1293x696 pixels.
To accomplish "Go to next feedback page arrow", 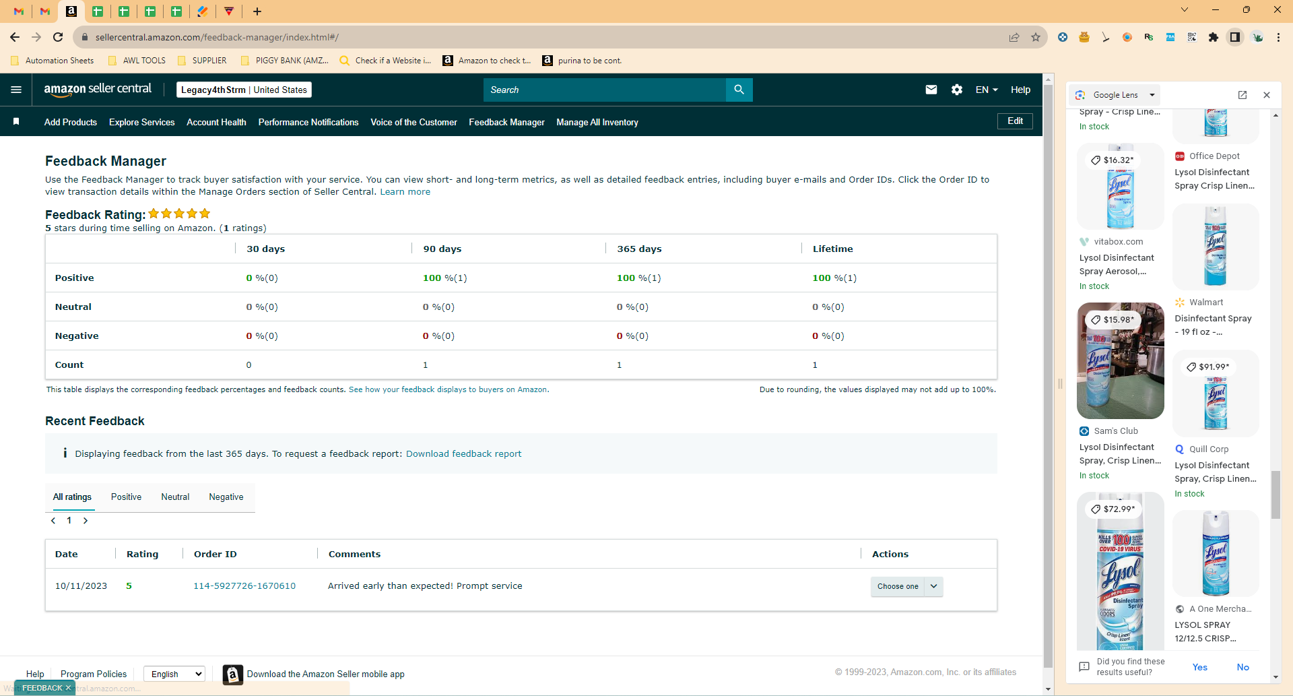I will coord(86,521).
